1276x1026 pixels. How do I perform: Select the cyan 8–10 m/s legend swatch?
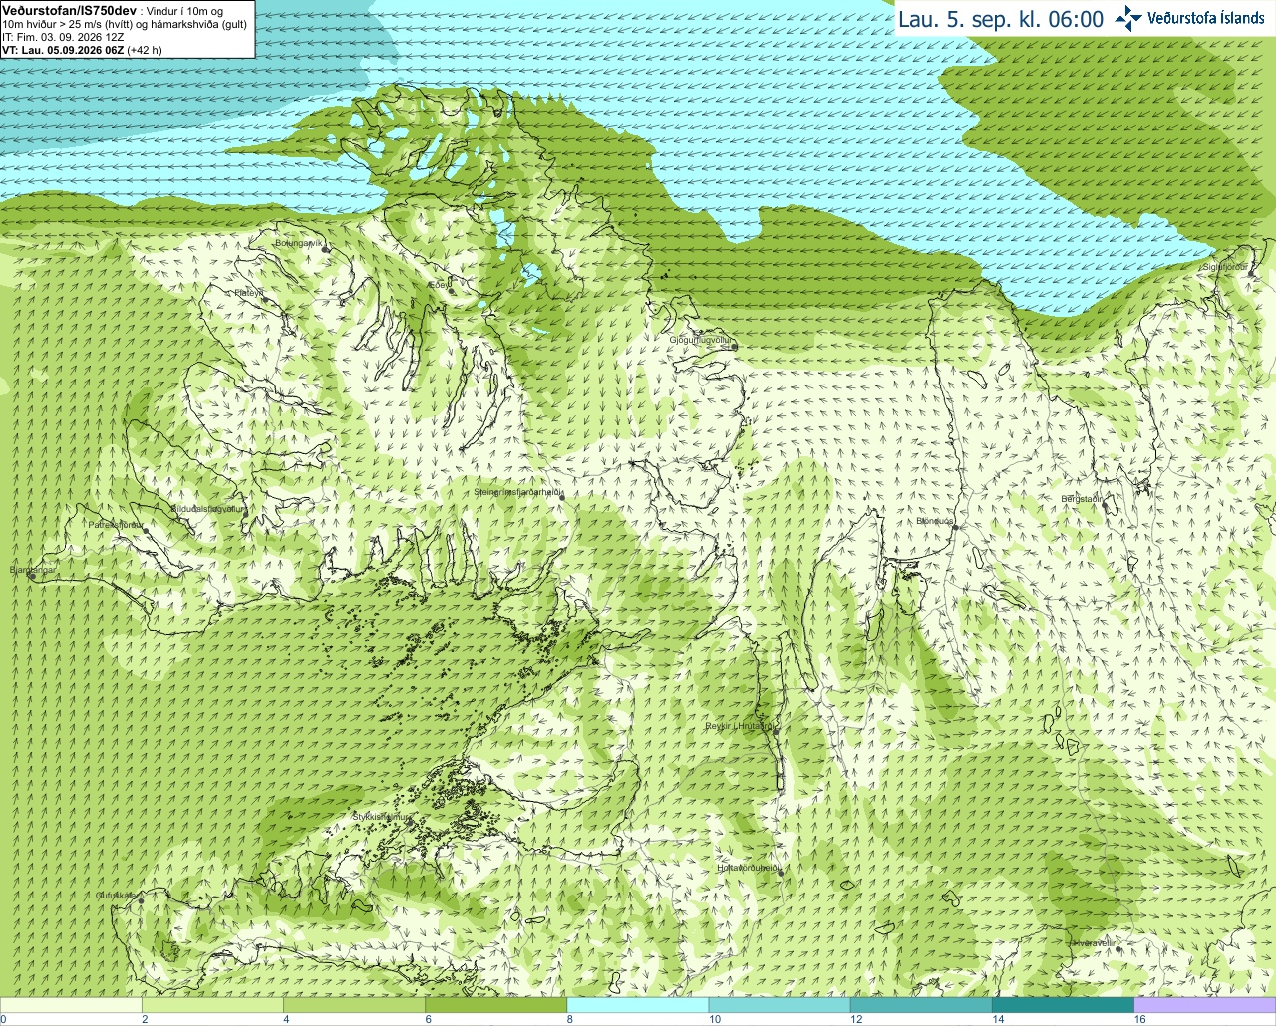pos(637,1005)
